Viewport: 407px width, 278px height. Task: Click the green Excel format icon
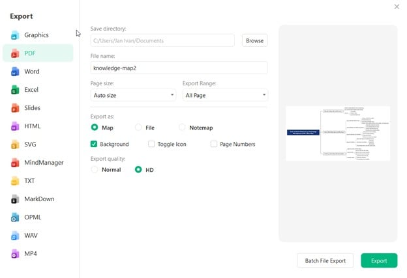[15, 90]
